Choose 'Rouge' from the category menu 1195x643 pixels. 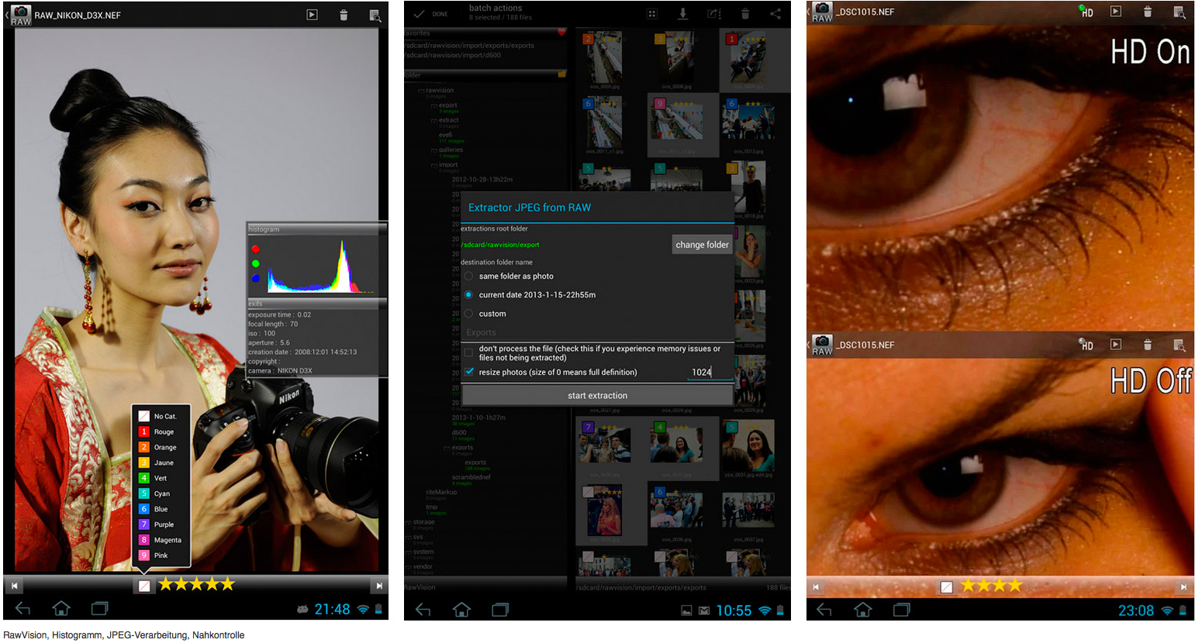pyautogui.click(x=163, y=432)
